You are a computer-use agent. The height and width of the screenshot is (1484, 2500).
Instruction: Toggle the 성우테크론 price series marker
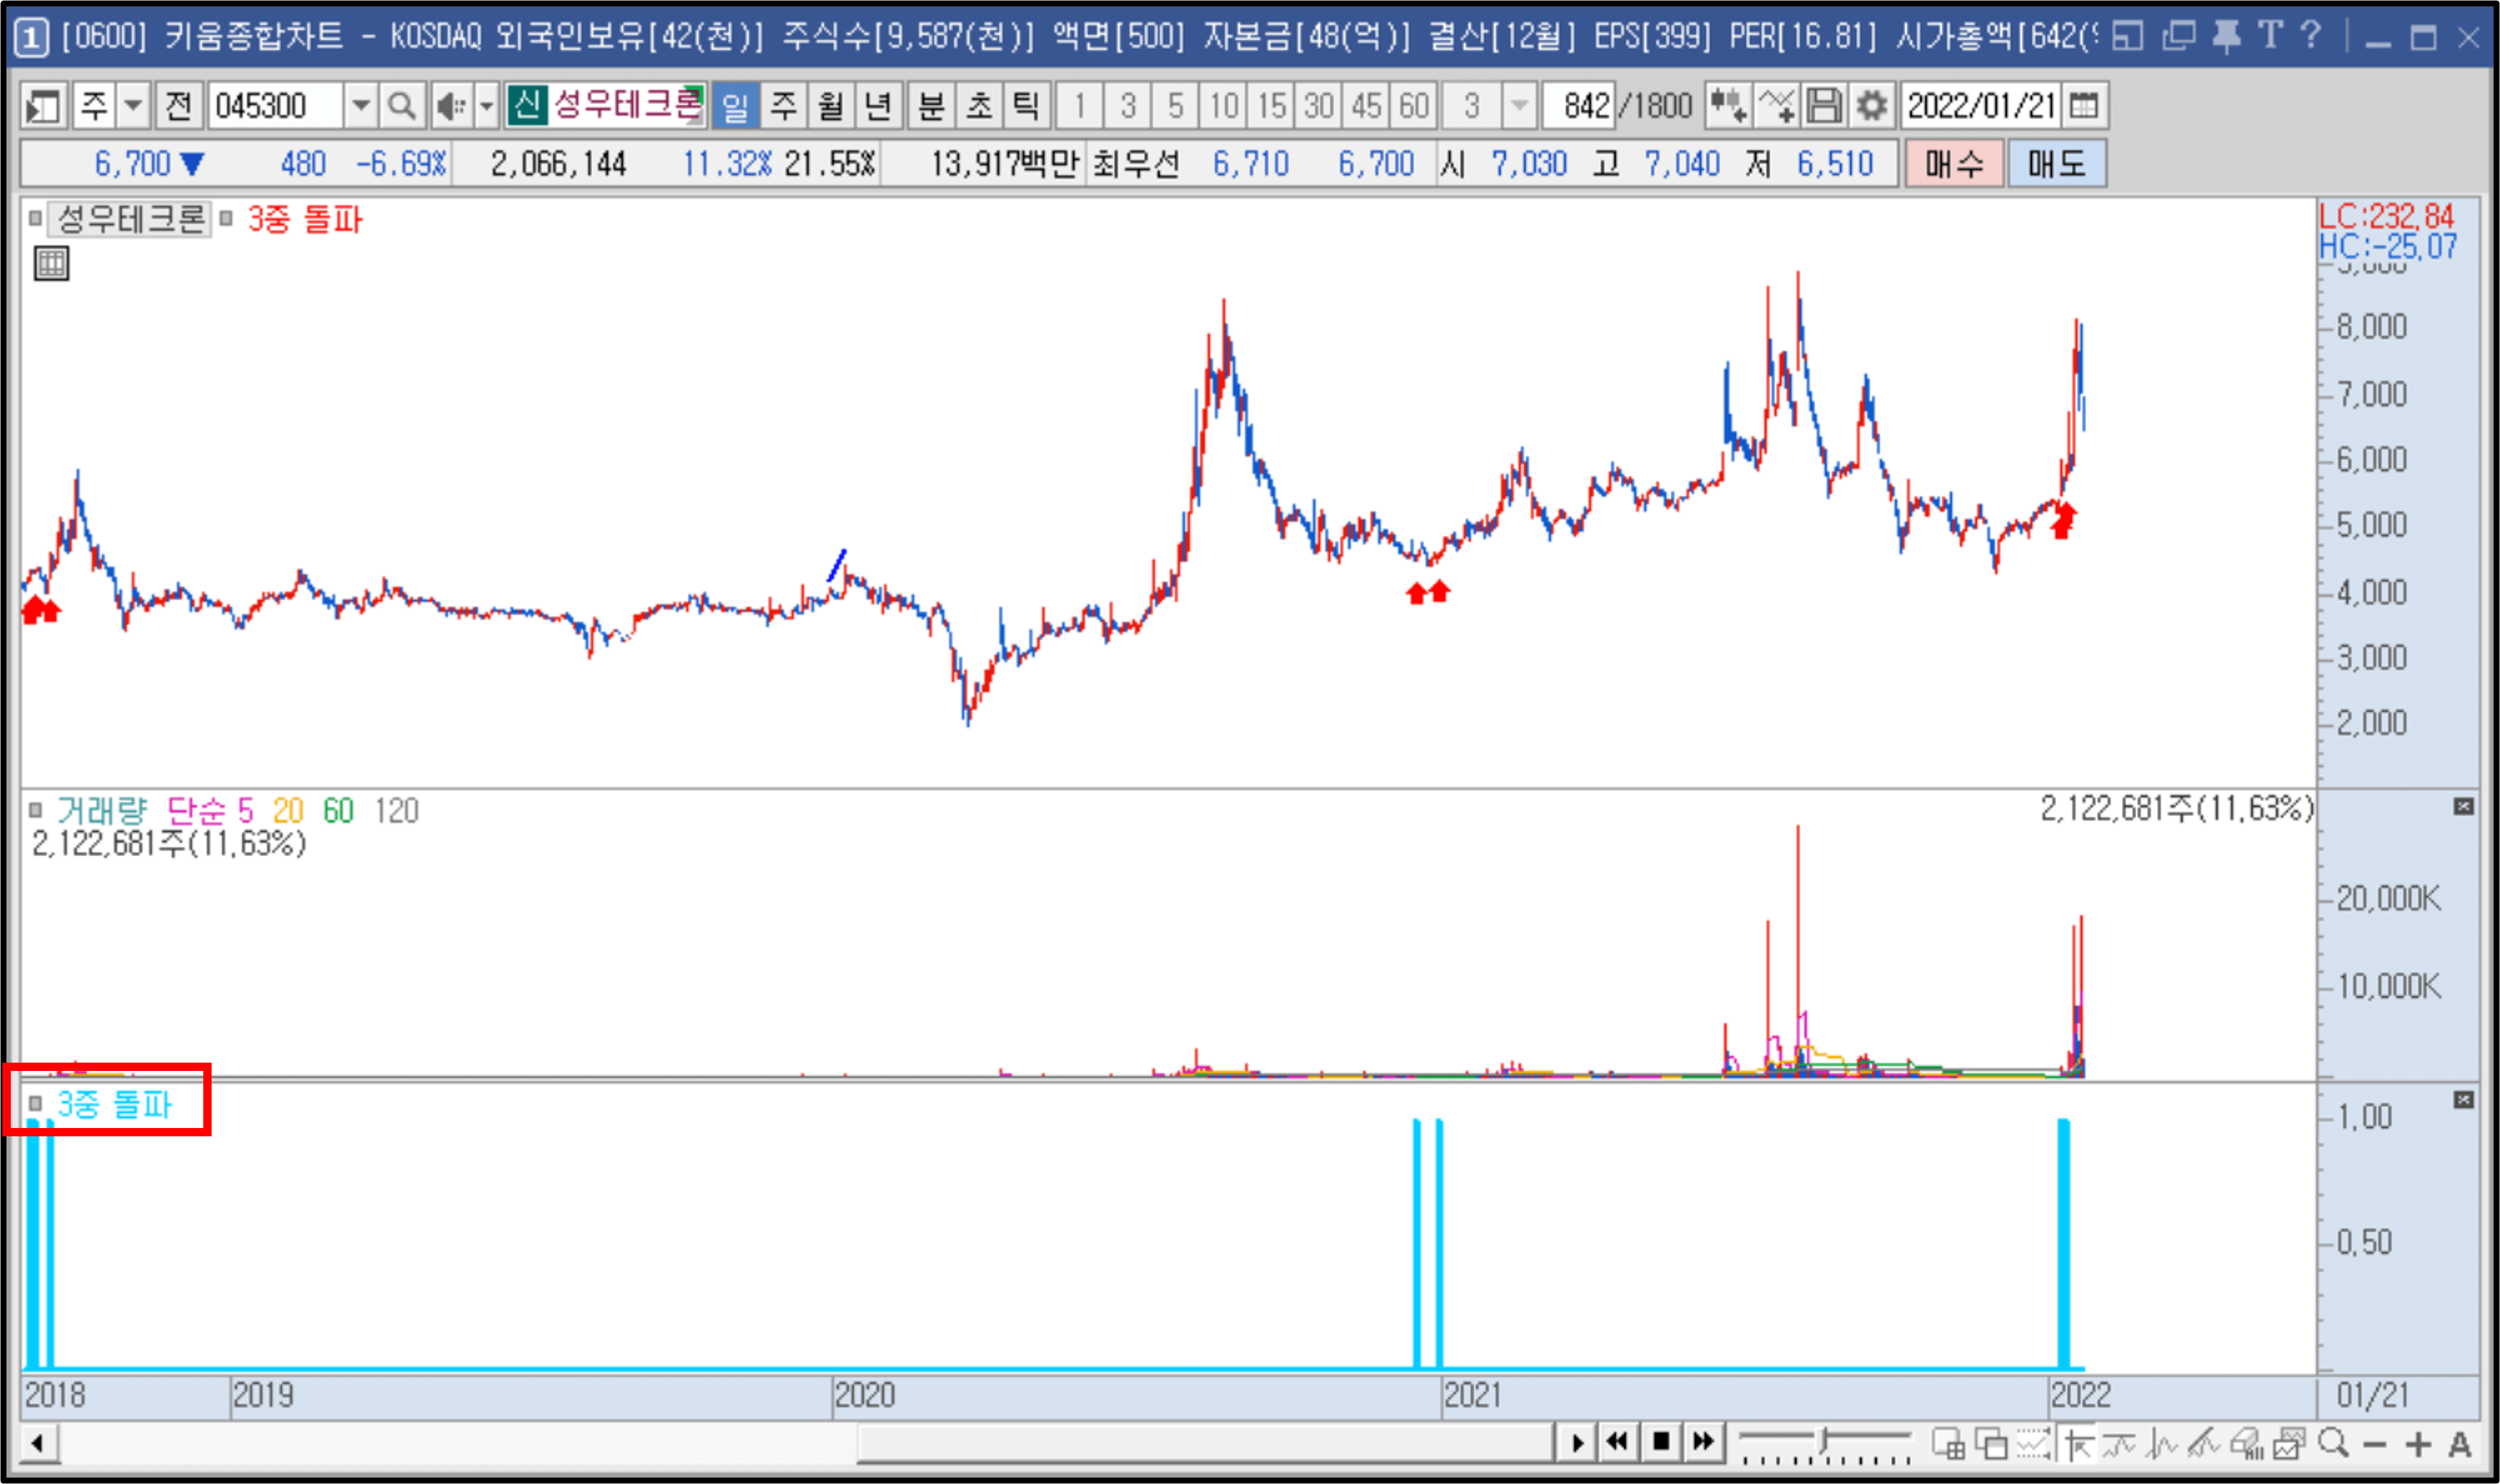(x=35, y=218)
